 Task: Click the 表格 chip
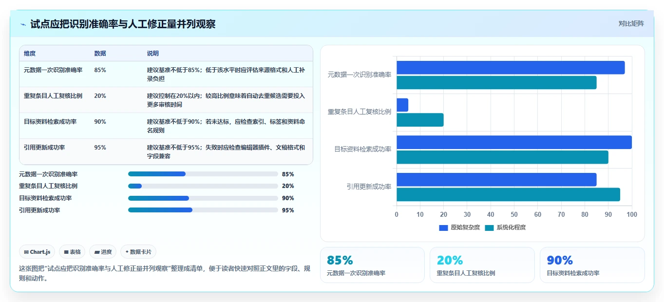click(72, 252)
